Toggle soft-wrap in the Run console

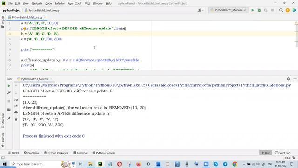[x=16, y=99]
